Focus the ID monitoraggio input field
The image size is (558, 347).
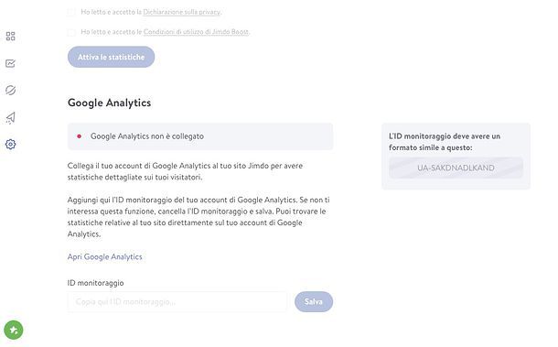click(x=177, y=302)
